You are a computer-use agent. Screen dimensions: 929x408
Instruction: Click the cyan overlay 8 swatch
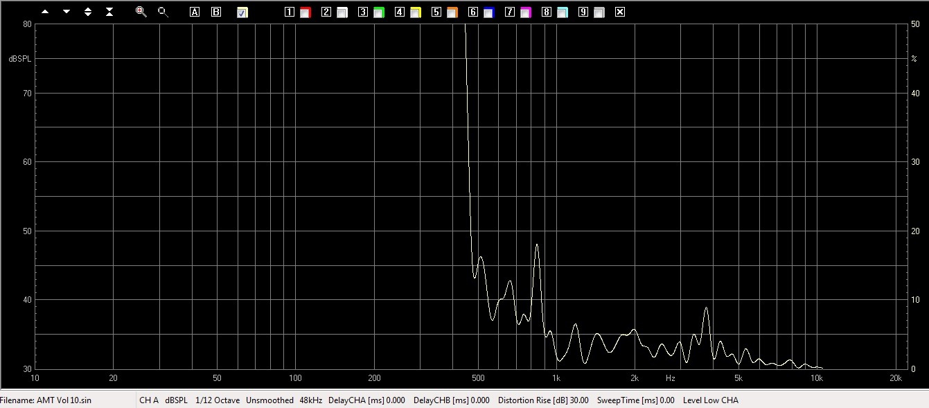pos(562,12)
